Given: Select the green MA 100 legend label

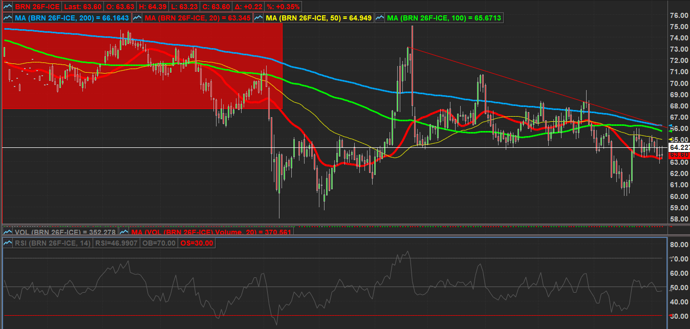Looking at the screenshot, I should (444, 18).
